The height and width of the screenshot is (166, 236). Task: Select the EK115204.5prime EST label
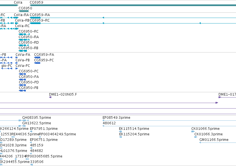pos(134,134)
